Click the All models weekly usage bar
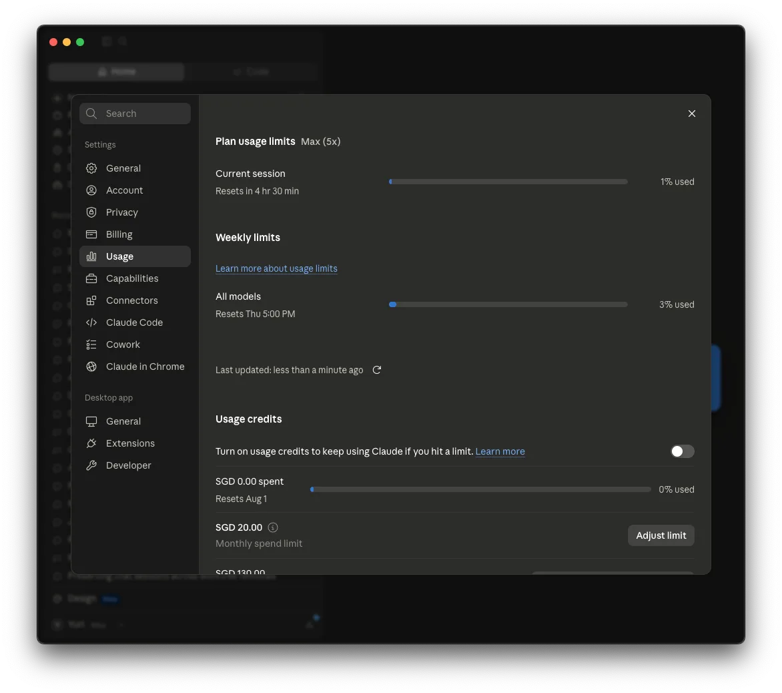This screenshot has width=782, height=693. [508, 304]
